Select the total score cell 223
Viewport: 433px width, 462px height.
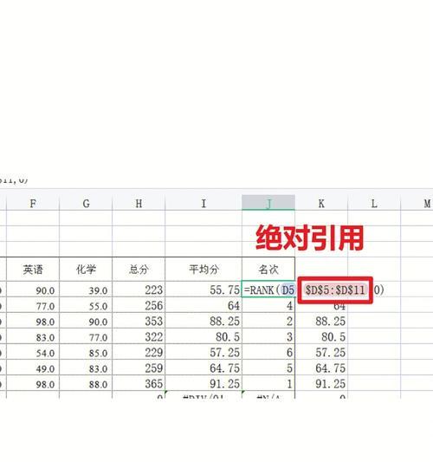pyautogui.click(x=139, y=289)
